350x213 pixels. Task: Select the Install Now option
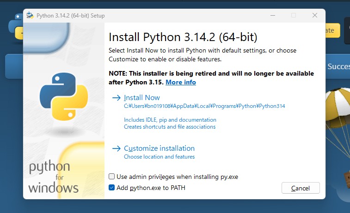141,98
